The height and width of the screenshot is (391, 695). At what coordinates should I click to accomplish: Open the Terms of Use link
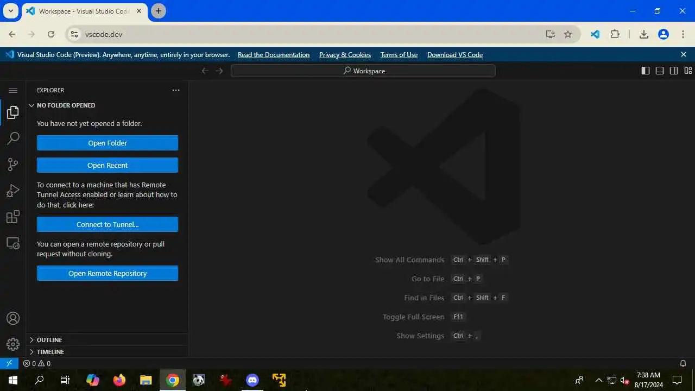tap(399, 55)
